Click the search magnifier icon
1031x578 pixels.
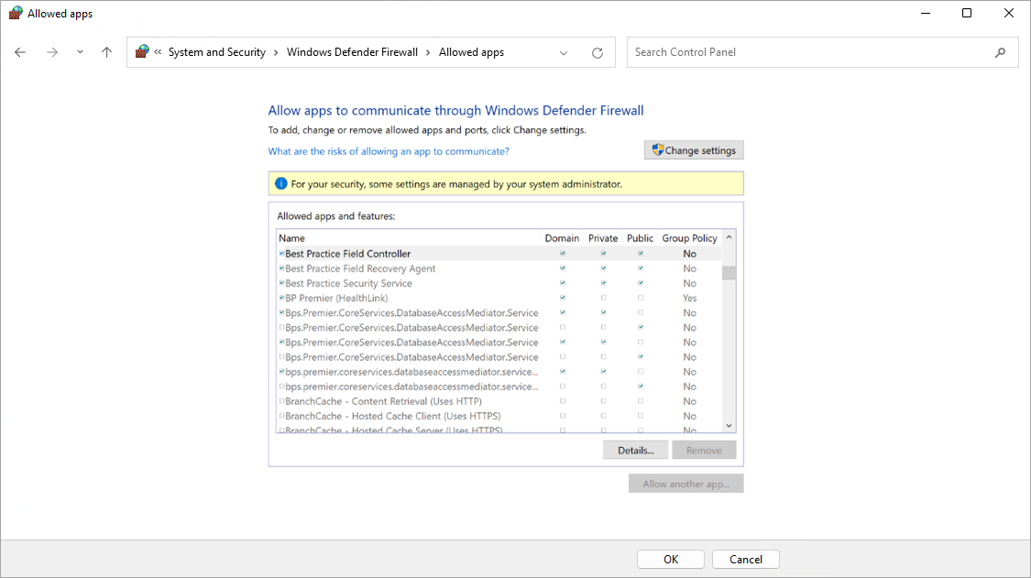click(x=1000, y=52)
